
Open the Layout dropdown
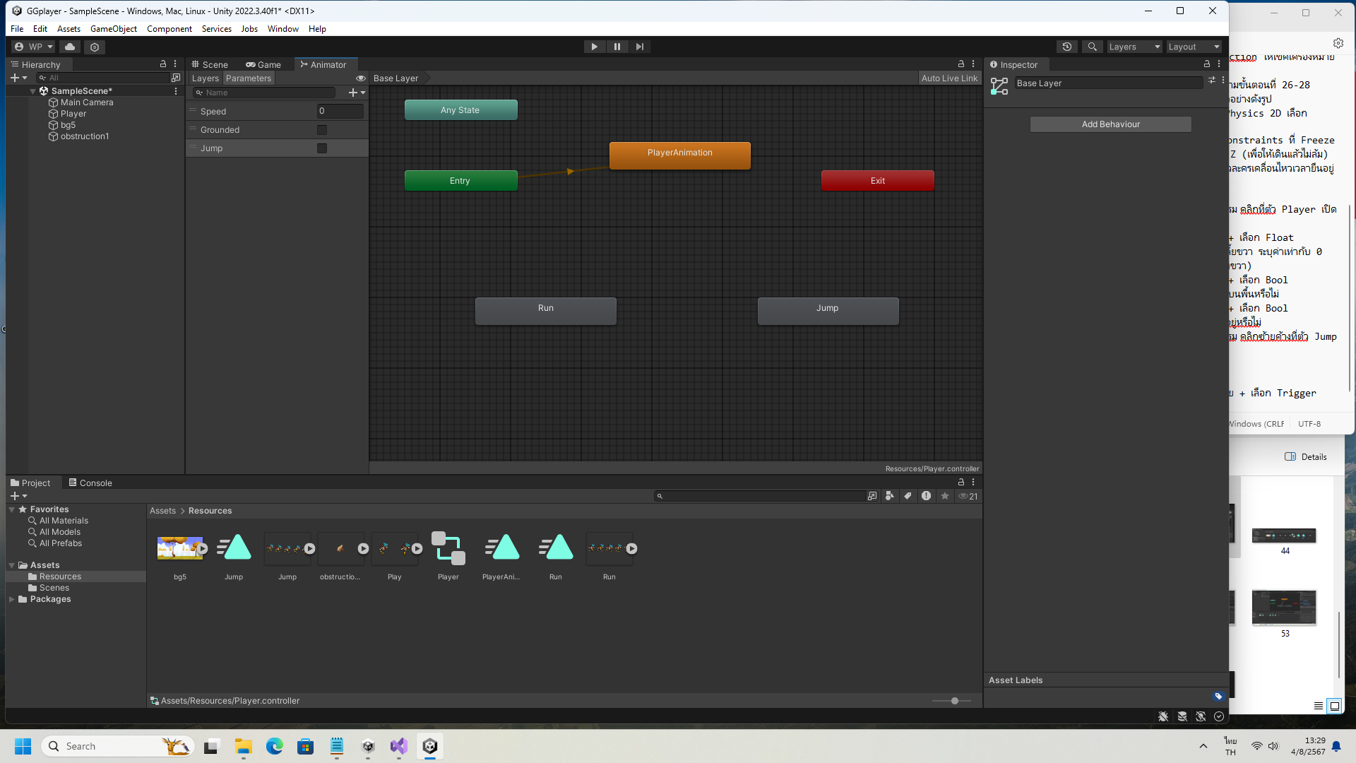click(1194, 47)
